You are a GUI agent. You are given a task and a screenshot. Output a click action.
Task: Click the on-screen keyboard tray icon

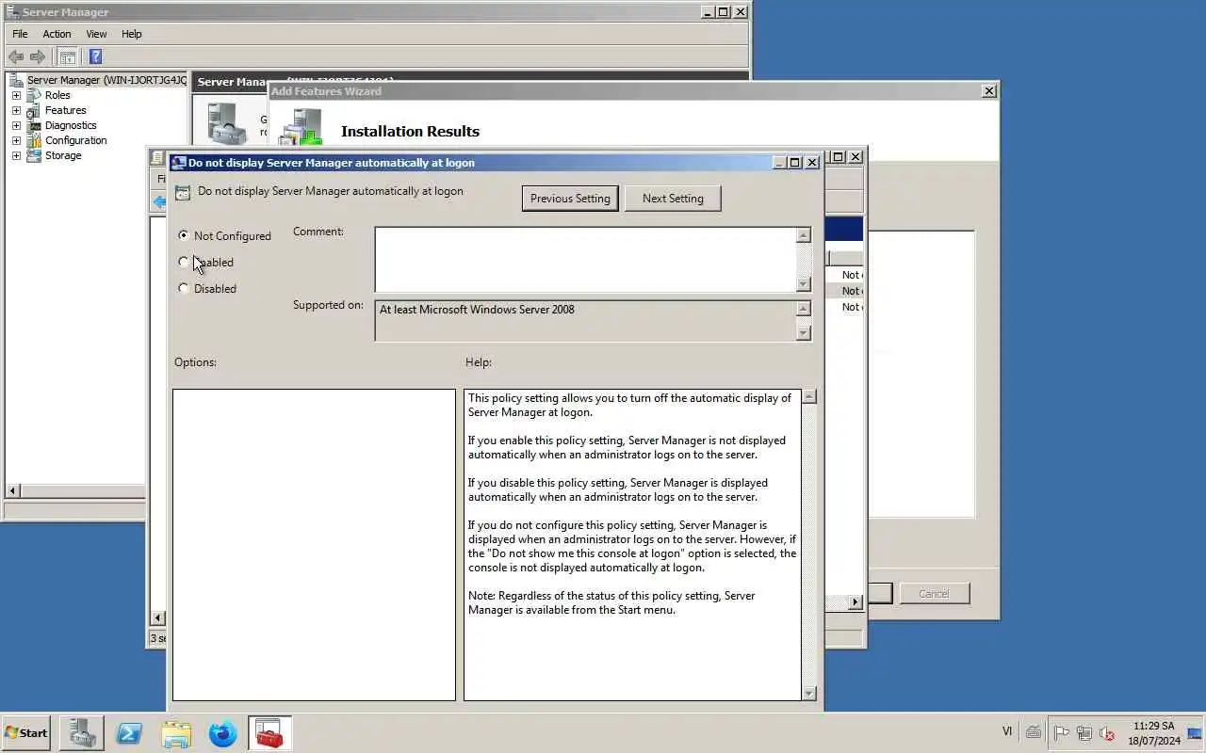[x=1034, y=732]
